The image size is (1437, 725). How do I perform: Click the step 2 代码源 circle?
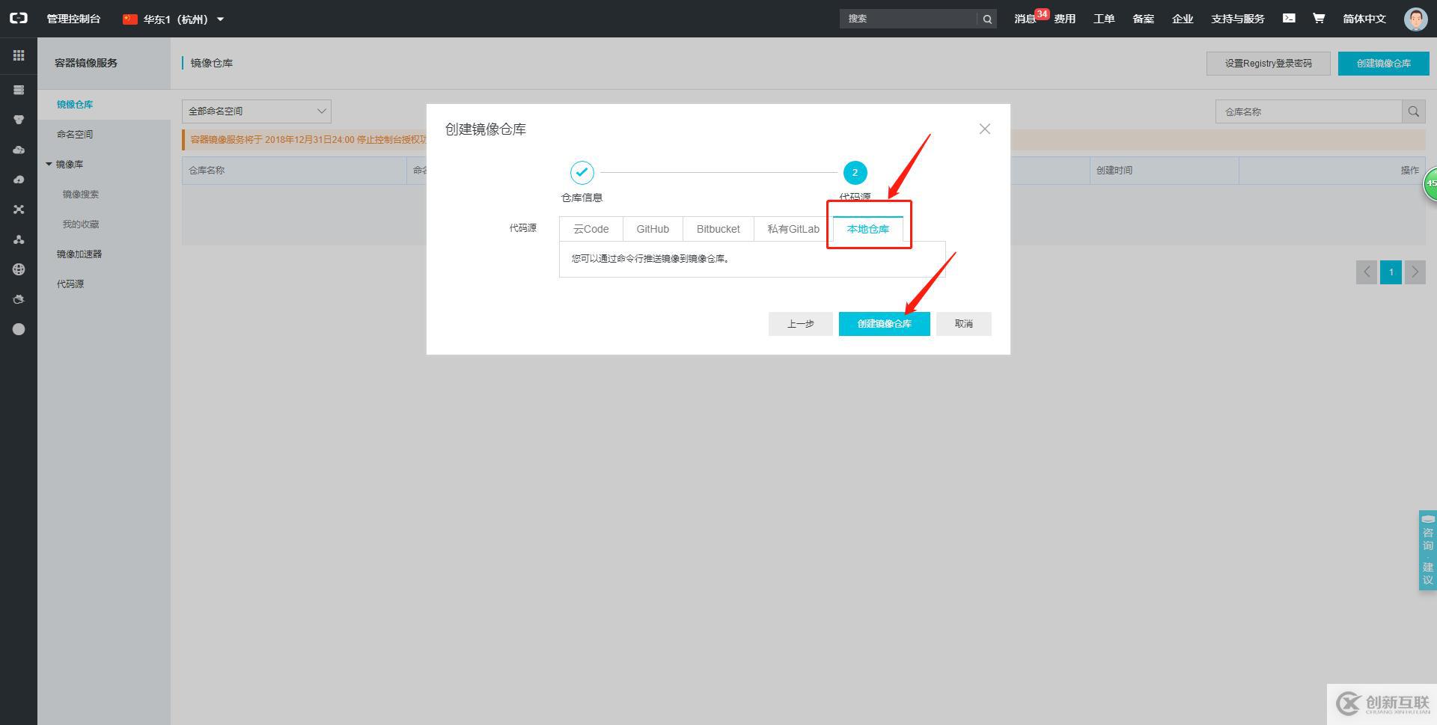[855, 173]
